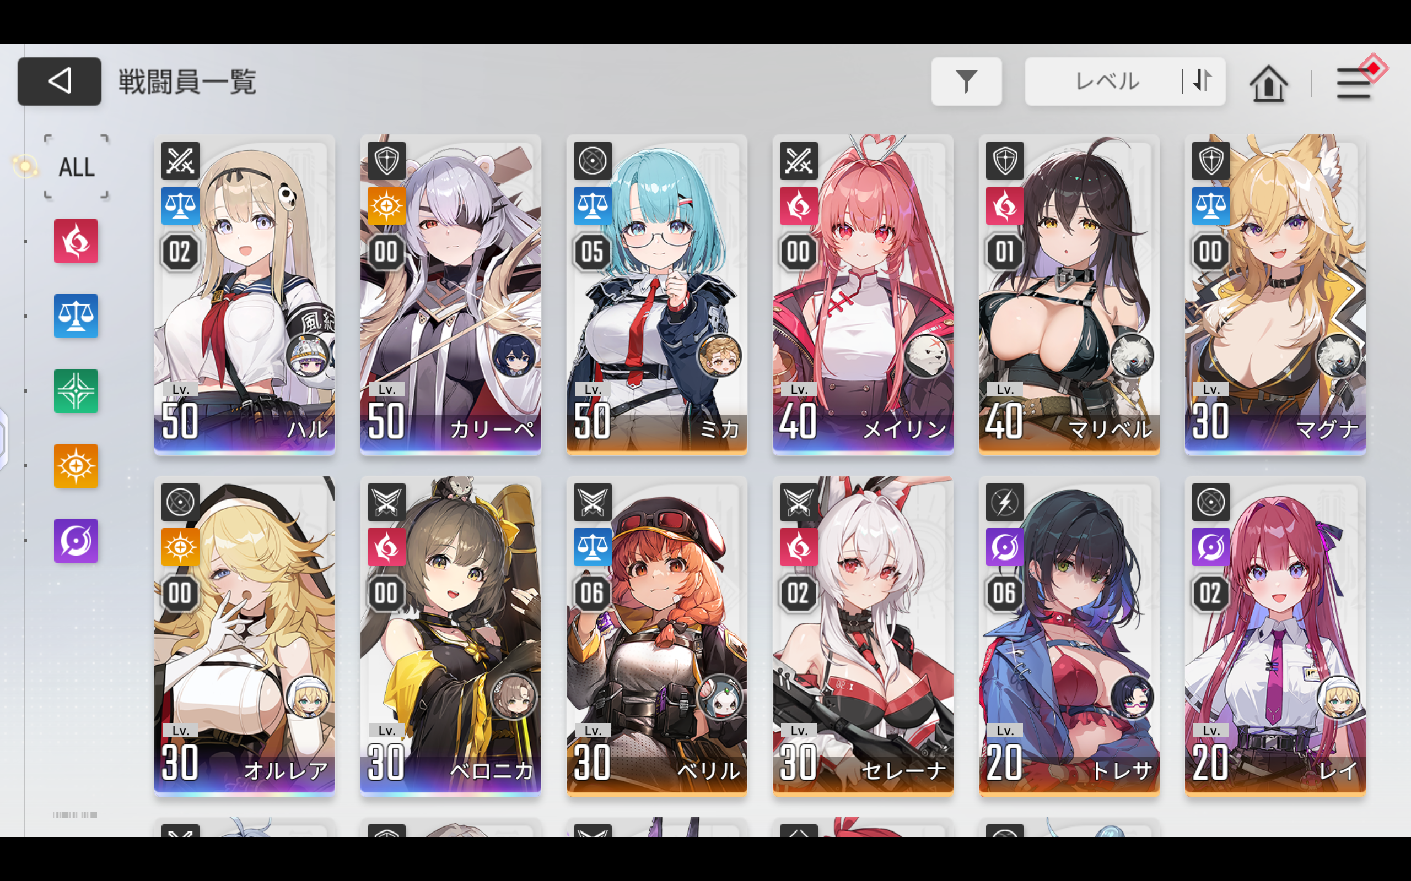Select the ALL attribute tab

77,167
